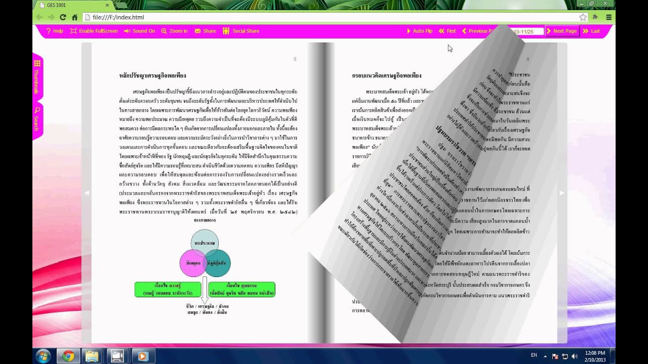Click the Action Center flag icon
The image size is (648, 364).
pos(555,356)
